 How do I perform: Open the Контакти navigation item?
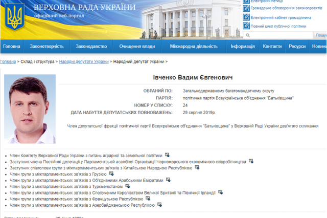272,46
